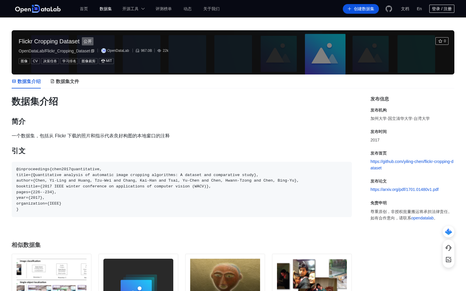The width and height of the screenshot is (466, 291).
Task: Open the similar dataset with people photo collage
Action: (312, 272)
